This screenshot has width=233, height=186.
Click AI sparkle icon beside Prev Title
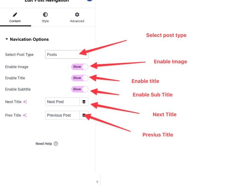click(25, 115)
